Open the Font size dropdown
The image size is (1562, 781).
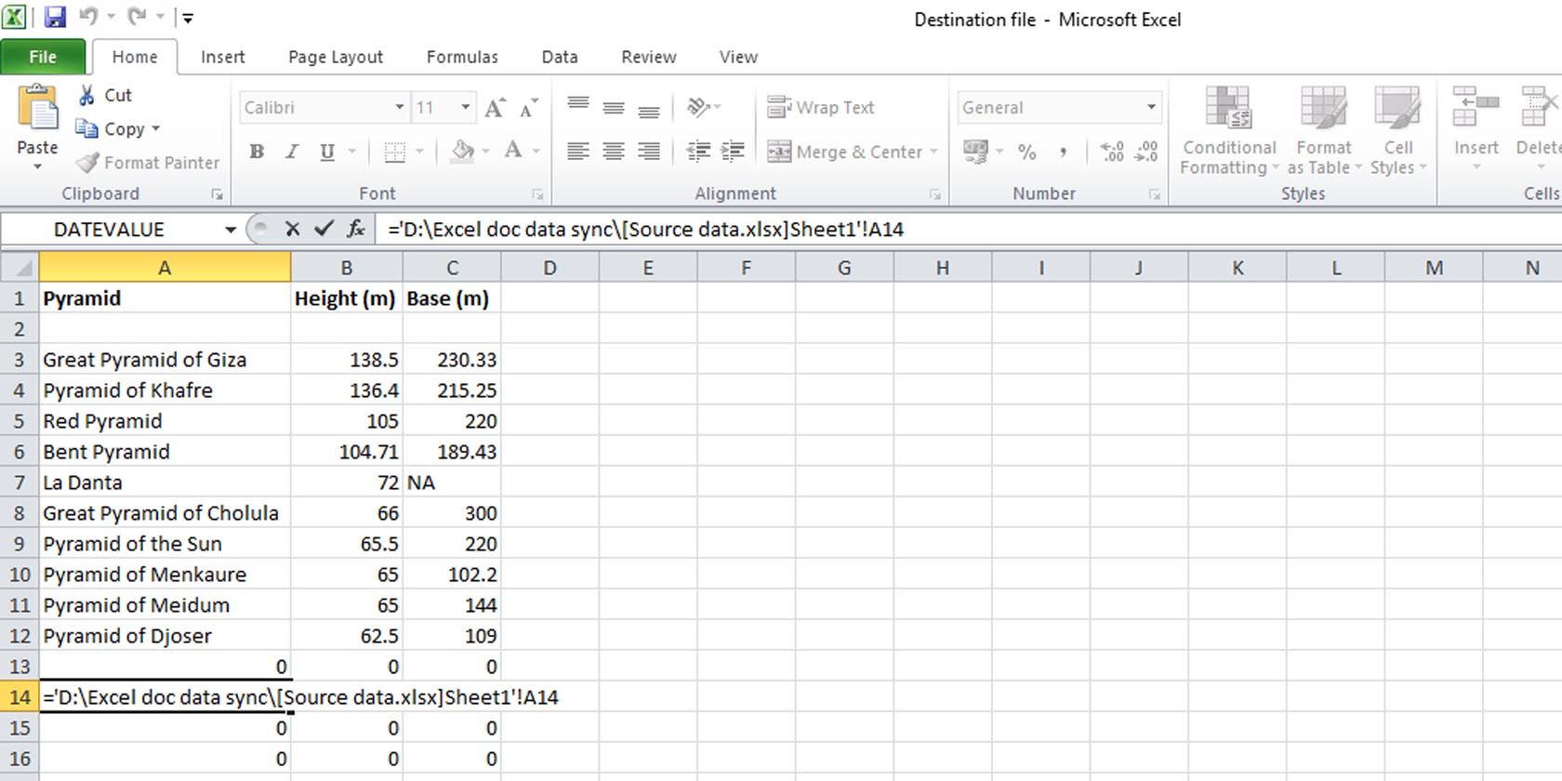click(465, 107)
